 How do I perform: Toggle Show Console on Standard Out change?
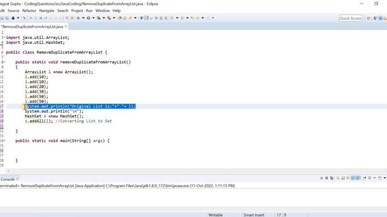353,178
